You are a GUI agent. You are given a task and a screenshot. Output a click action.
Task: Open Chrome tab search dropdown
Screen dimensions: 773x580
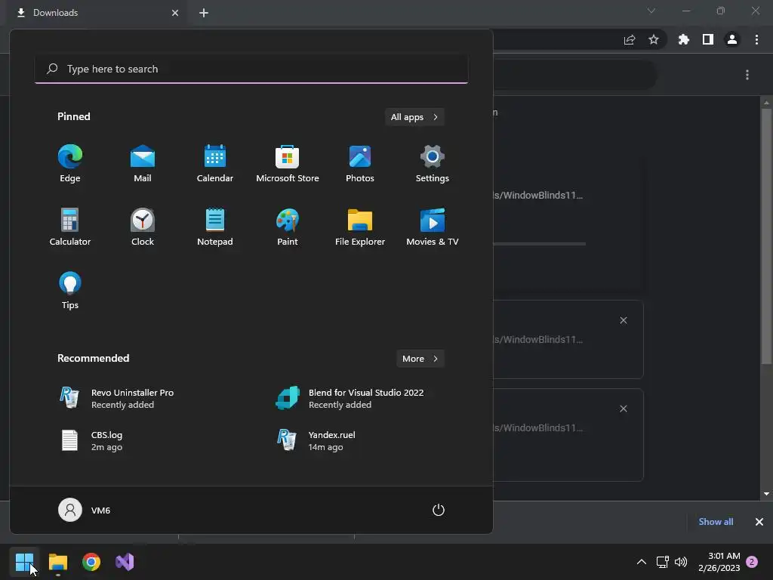pyautogui.click(x=651, y=11)
